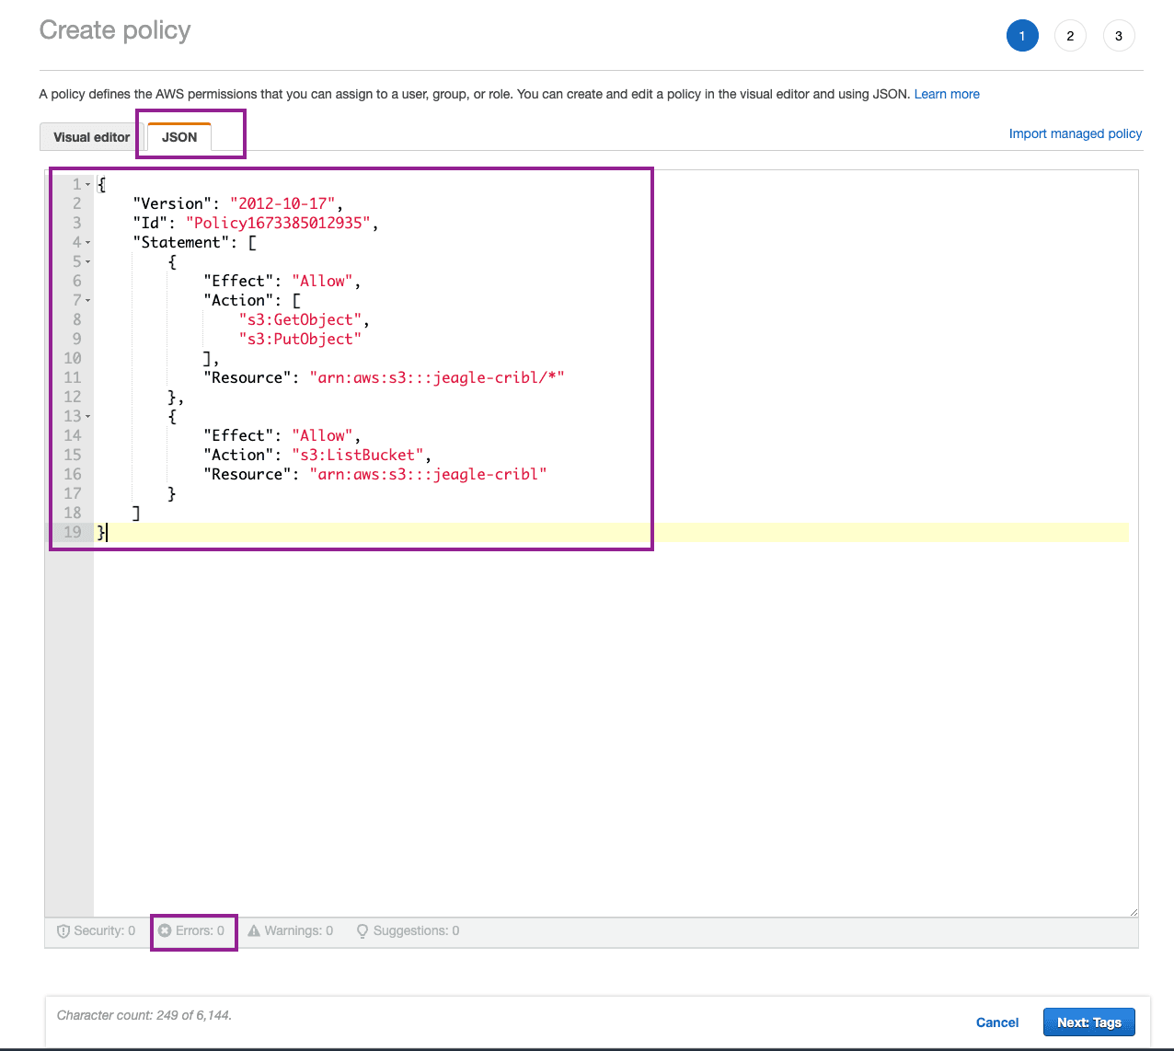Place cursor in the s3:PutObject line of editor
Image resolution: width=1174 pixels, height=1051 pixels.
pyautogui.click(x=300, y=340)
